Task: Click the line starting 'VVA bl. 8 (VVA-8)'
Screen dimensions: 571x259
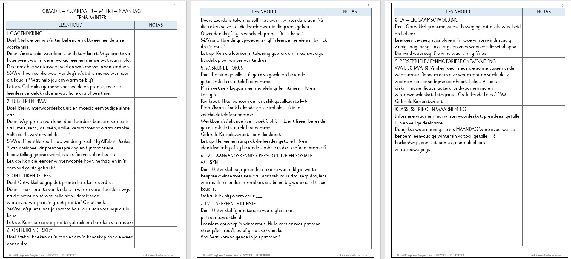Action: pos(455,68)
